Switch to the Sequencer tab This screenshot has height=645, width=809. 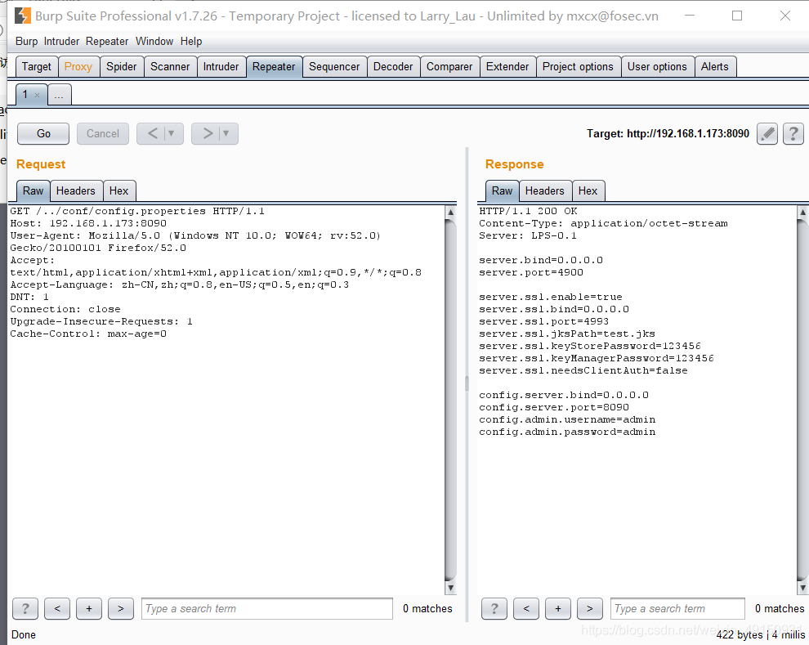(x=334, y=66)
